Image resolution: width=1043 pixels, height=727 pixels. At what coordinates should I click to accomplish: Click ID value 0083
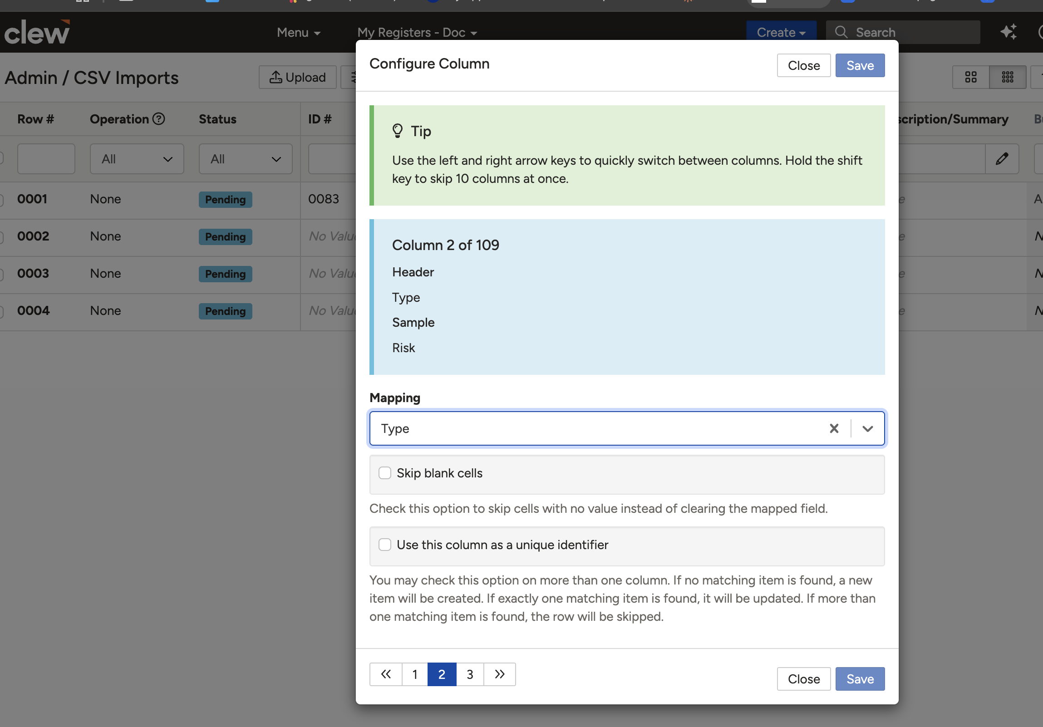(324, 199)
